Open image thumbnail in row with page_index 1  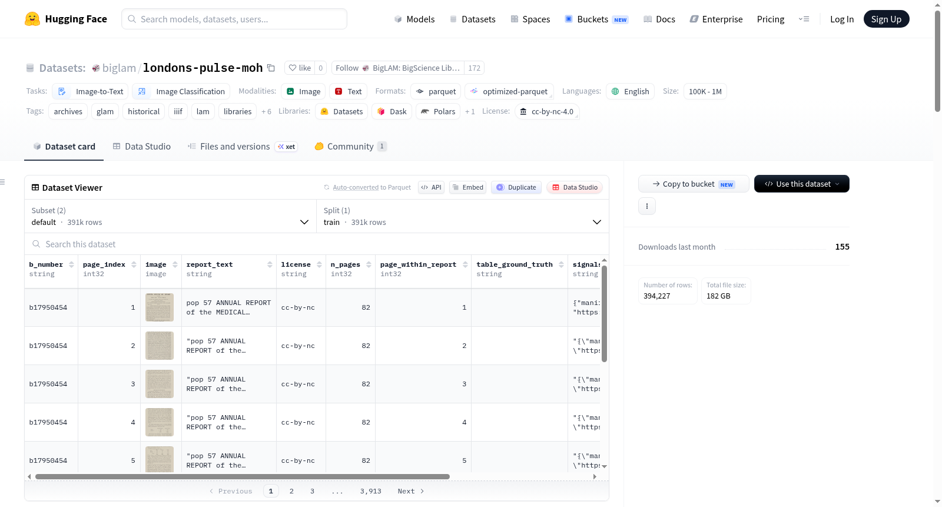160,307
